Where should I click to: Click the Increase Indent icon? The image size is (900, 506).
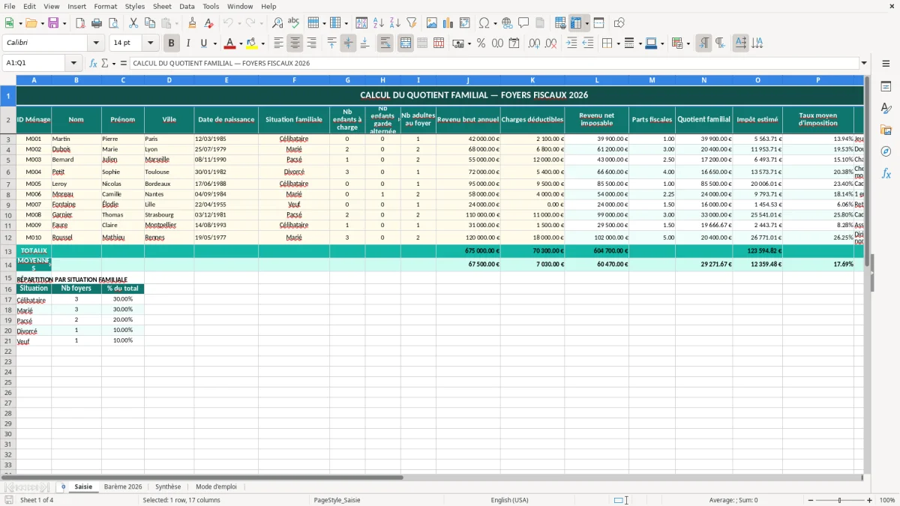point(571,43)
